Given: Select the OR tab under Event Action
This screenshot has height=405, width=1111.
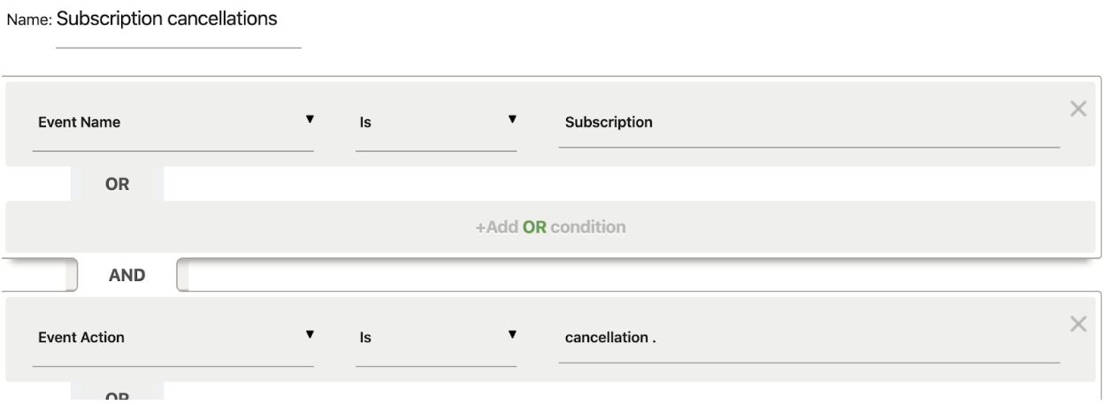Looking at the screenshot, I should (119, 396).
